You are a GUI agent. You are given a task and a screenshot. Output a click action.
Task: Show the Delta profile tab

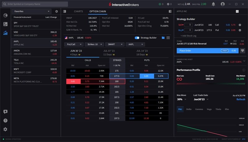(189, 109)
